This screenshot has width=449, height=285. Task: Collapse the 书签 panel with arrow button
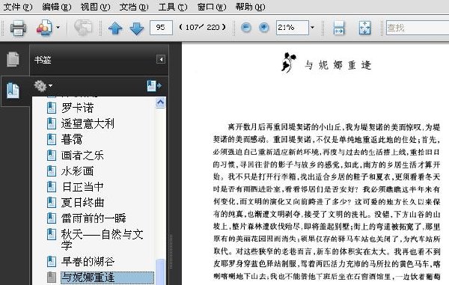(x=161, y=59)
